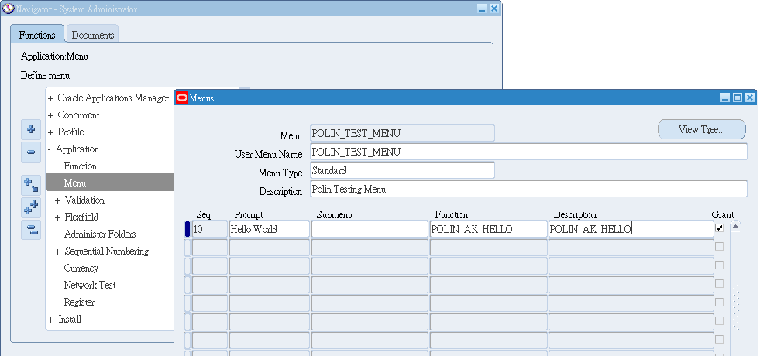The height and width of the screenshot is (356, 760).
Task: Close the Menus window
Action: pyautogui.click(x=750, y=98)
